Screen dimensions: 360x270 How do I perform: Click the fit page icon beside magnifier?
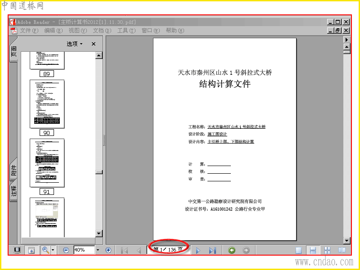tap(31, 250)
